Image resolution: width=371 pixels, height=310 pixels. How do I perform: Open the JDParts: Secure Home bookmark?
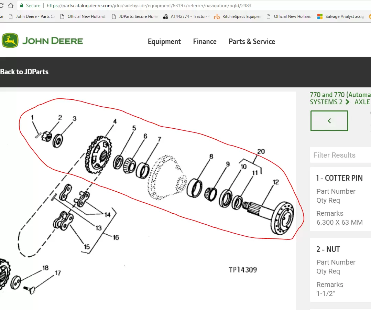135,16
